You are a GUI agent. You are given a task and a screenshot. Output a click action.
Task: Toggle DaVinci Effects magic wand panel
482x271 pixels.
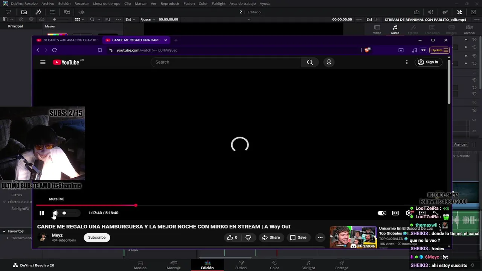pyautogui.click(x=38, y=12)
